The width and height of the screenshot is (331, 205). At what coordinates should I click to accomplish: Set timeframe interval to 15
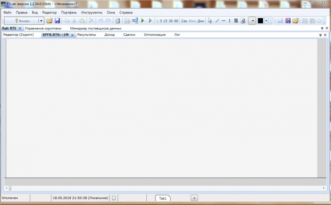(x=165, y=21)
